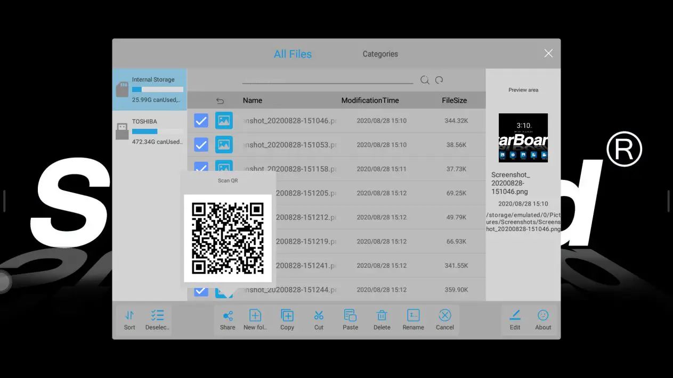Click the right edge side handle
This screenshot has height=378, width=673.
pyautogui.click(x=669, y=201)
